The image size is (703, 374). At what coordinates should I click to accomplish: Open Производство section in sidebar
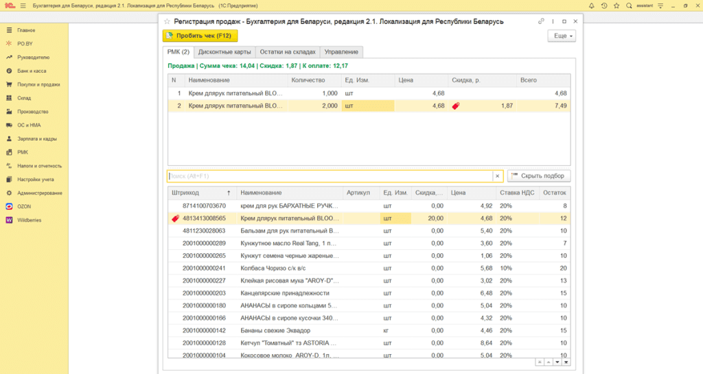(x=33, y=112)
